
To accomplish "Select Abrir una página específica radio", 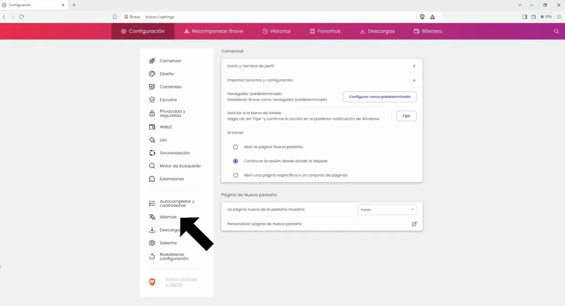I will [235, 175].
